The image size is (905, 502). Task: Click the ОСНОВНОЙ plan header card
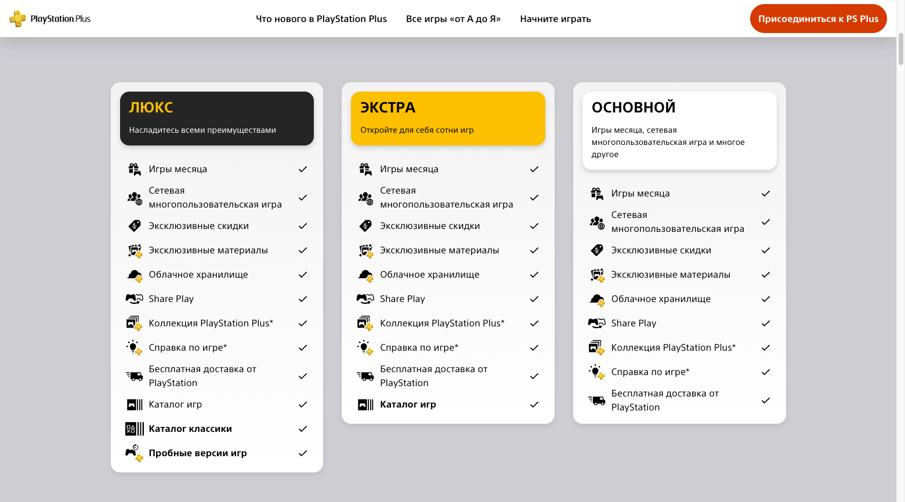679,130
